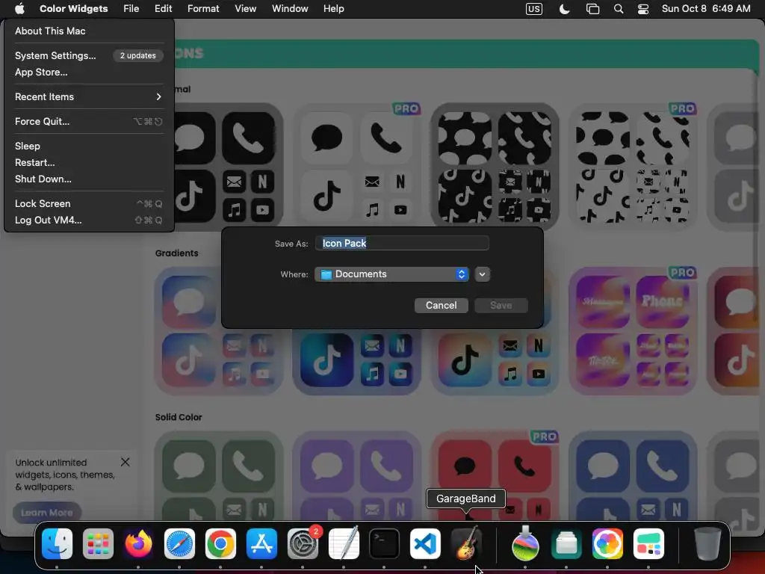Select the blue solid color icon pack
This screenshot has height=574, width=765.
pyautogui.click(x=633, y=476)
